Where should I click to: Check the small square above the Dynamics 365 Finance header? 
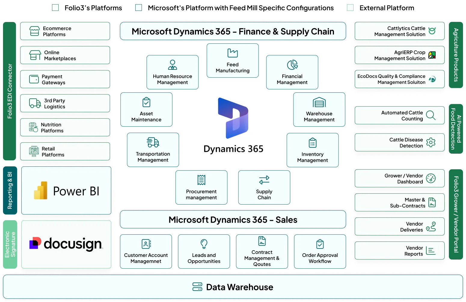(x=138, y=7)
